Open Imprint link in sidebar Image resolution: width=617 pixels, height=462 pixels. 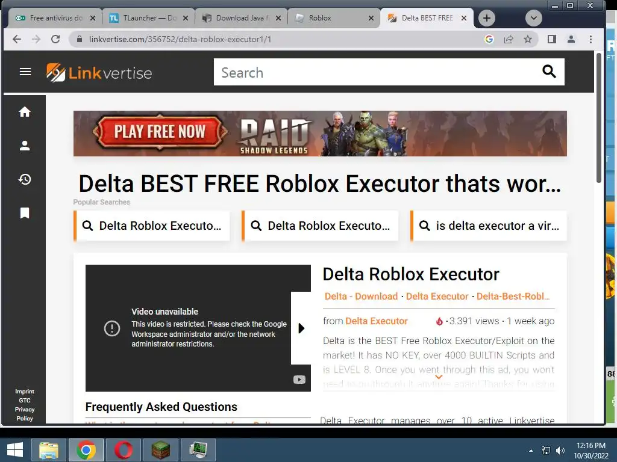(x=25, y=391)
